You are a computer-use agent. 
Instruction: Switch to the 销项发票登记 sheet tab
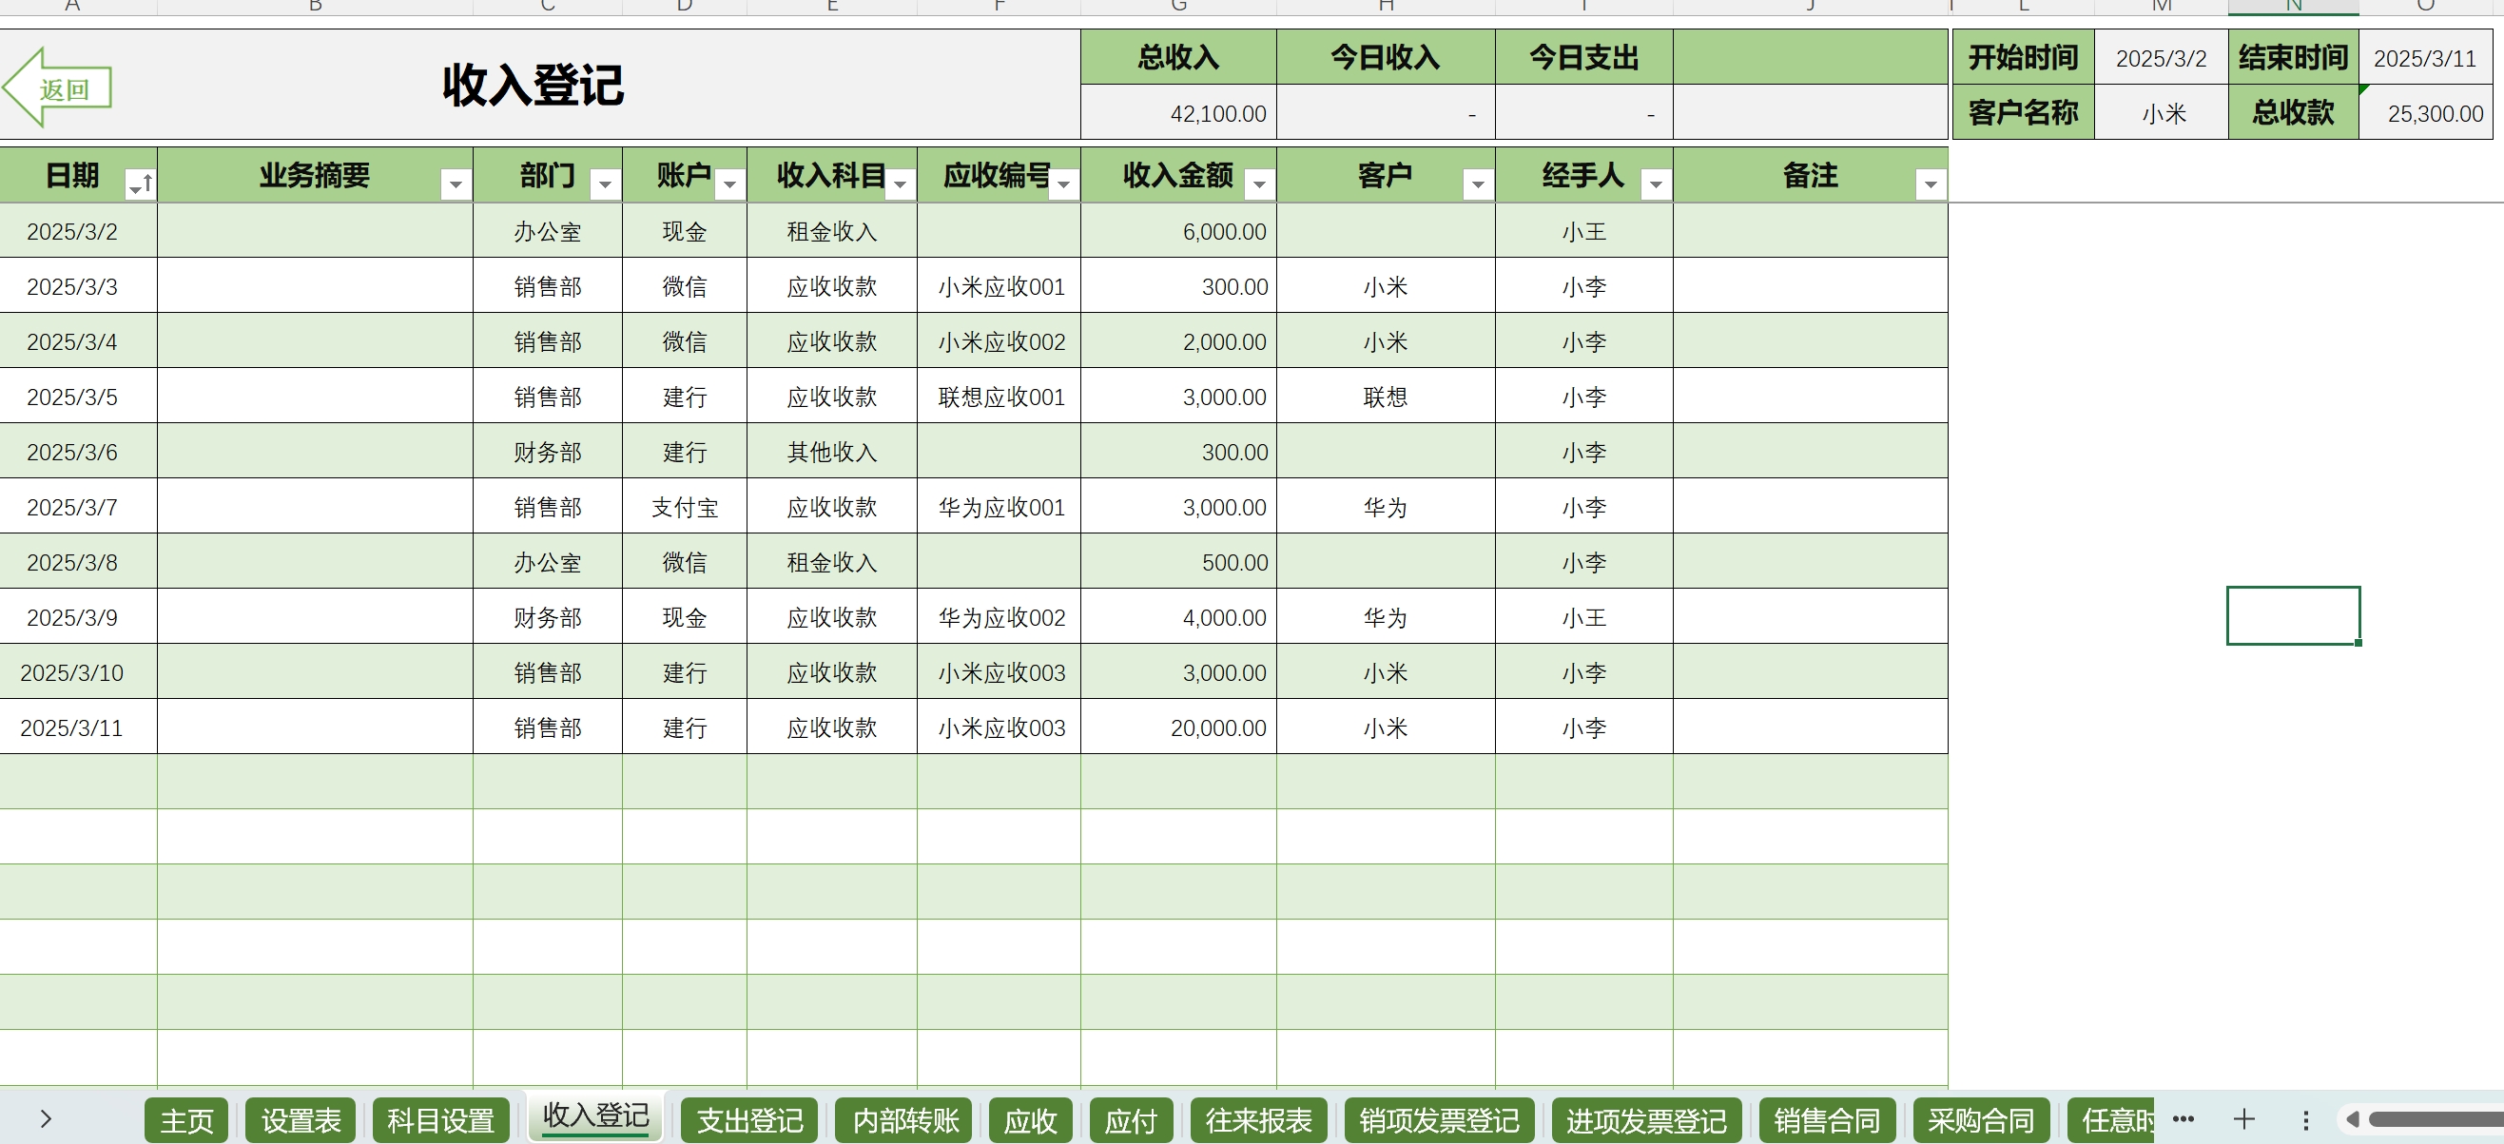pyautogui.click(x=1439, y=1120)
